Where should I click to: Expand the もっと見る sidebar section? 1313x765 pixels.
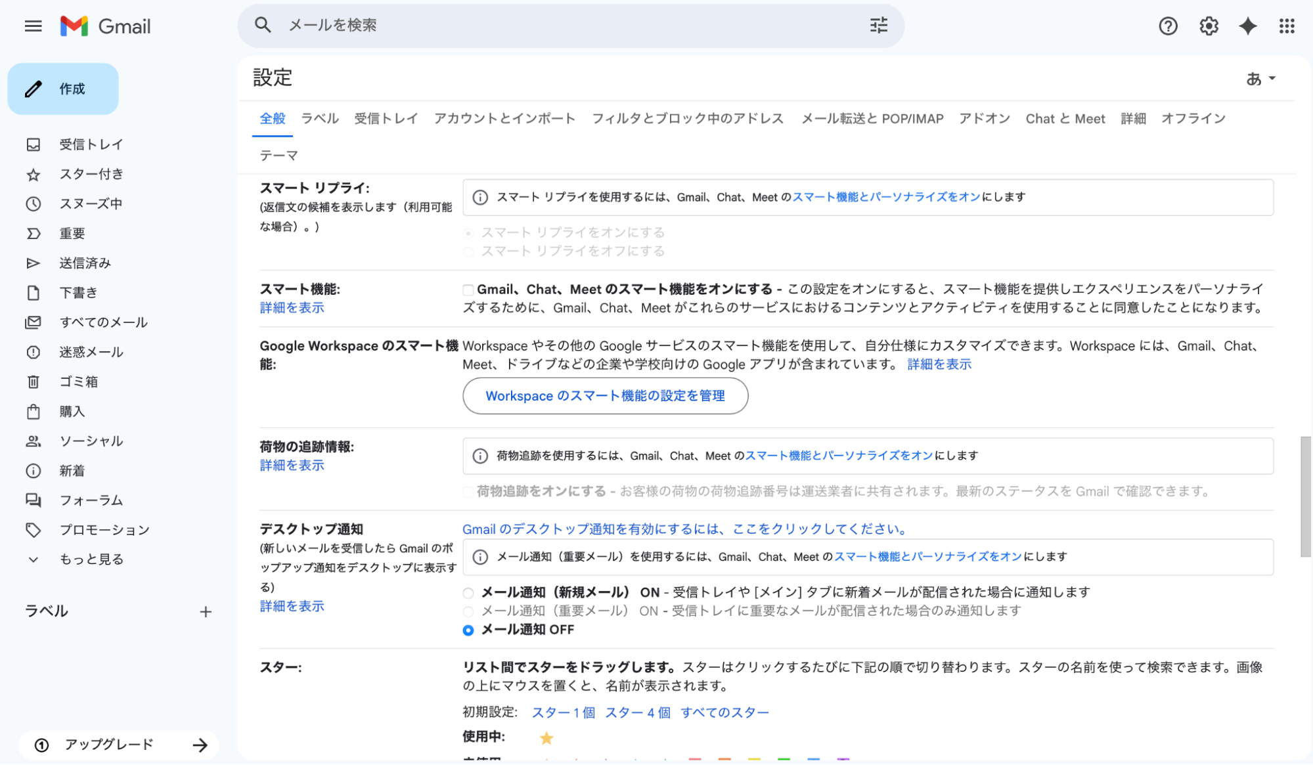tap(90, 559)
